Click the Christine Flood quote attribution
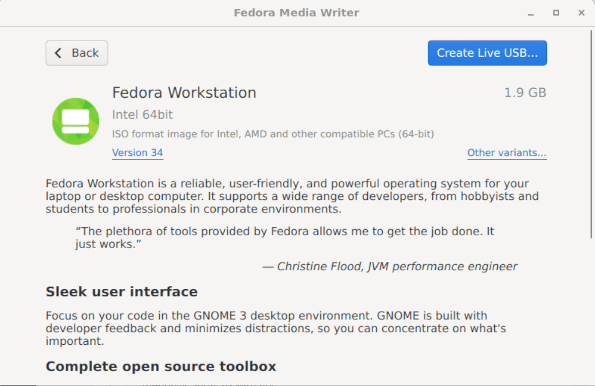The image size is (595, 386). (389, 266)
